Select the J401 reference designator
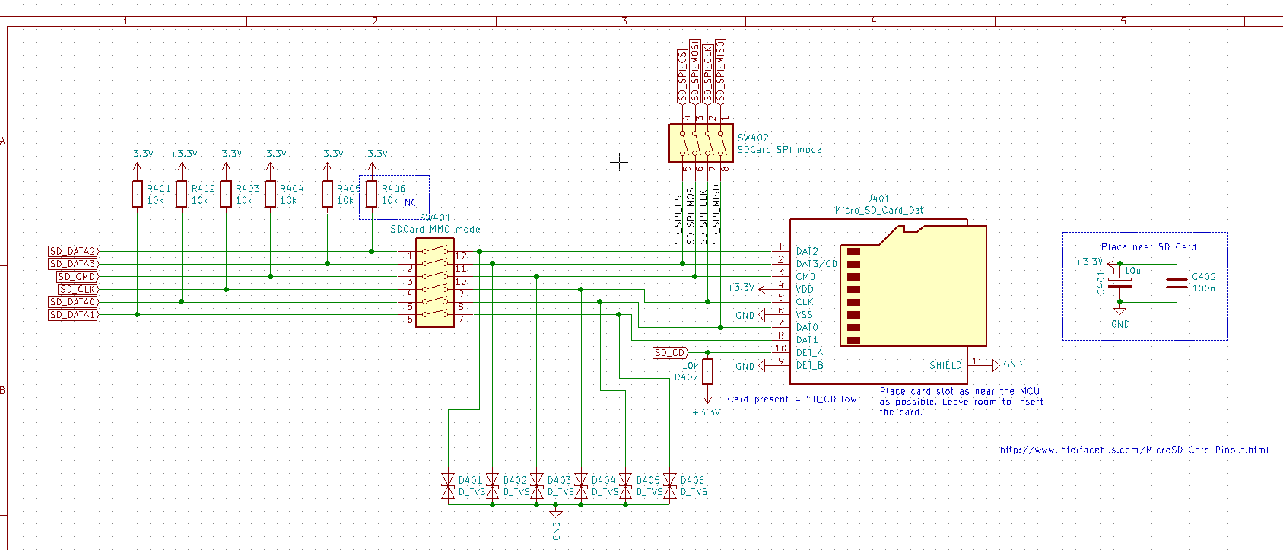This screenshot has height=550, width=1283. pos(878,199)
